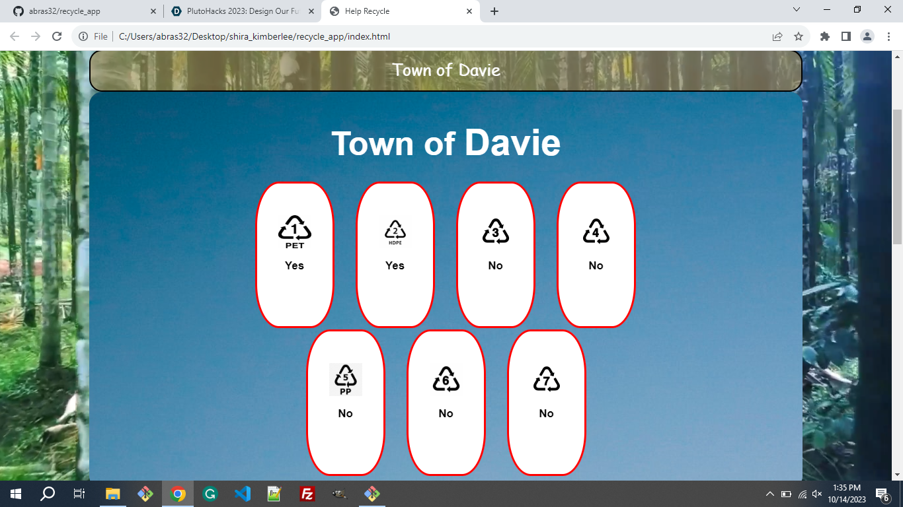The width and height of the screenshot is (903, 507).
Task: Click the No label under symbol 4
Action: click(x=596, y=265)
